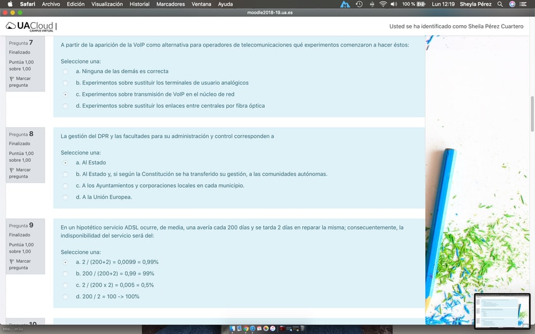Click question text 'A partir de la aparición de la VoIP'
Screen dimensions: 535x334
(x=235, y=45)
